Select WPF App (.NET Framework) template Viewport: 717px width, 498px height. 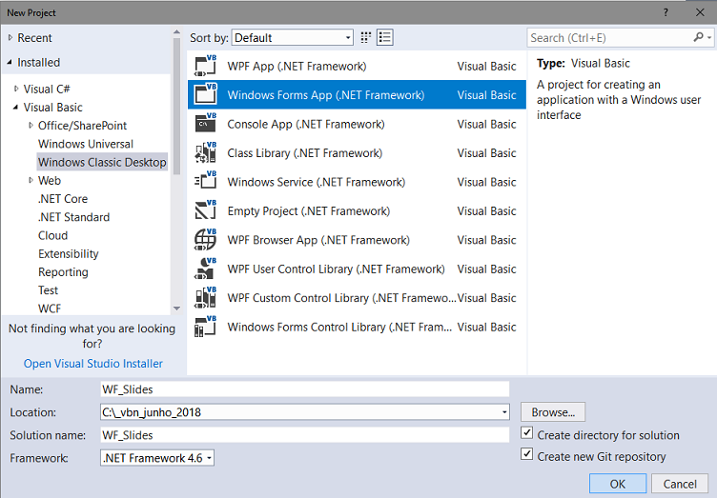pos(357,67)
